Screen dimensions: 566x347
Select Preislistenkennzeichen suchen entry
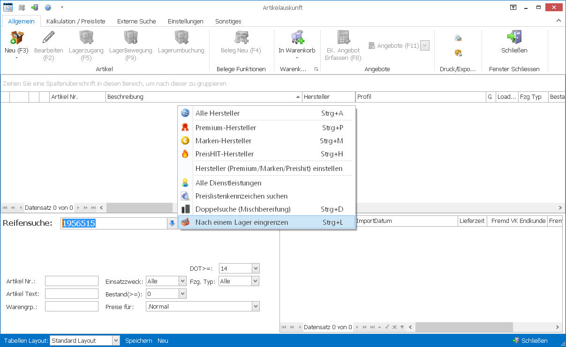coord(266,196)
